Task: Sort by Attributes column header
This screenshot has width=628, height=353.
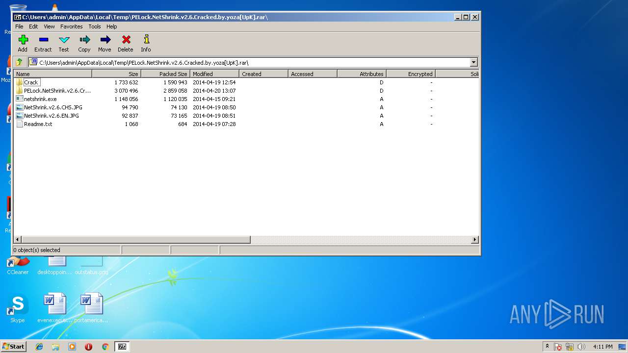Action: coord(362,74)
